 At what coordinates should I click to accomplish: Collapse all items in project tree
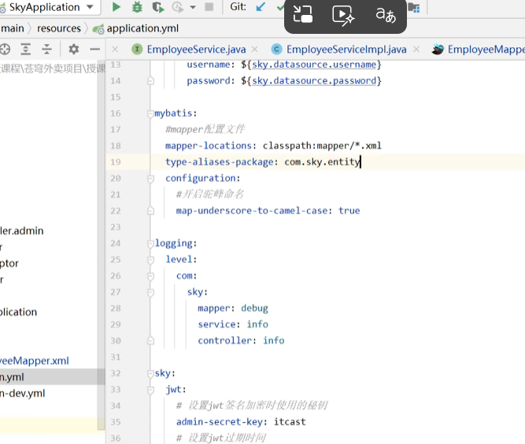point(47,50)
